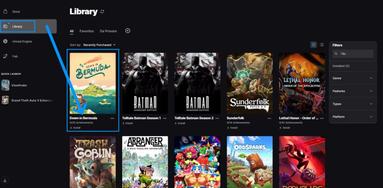
Task: Add a new collection with the plus icon
Action: (x=128, y=31)
